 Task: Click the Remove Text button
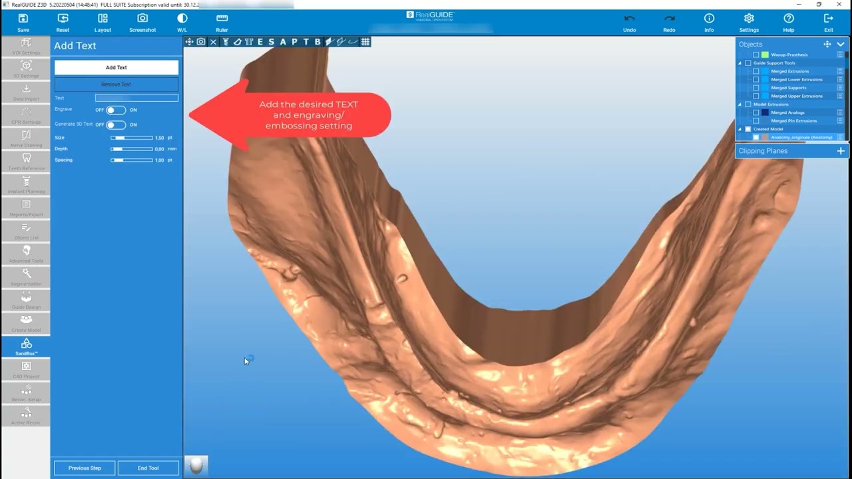pos(116,84)
